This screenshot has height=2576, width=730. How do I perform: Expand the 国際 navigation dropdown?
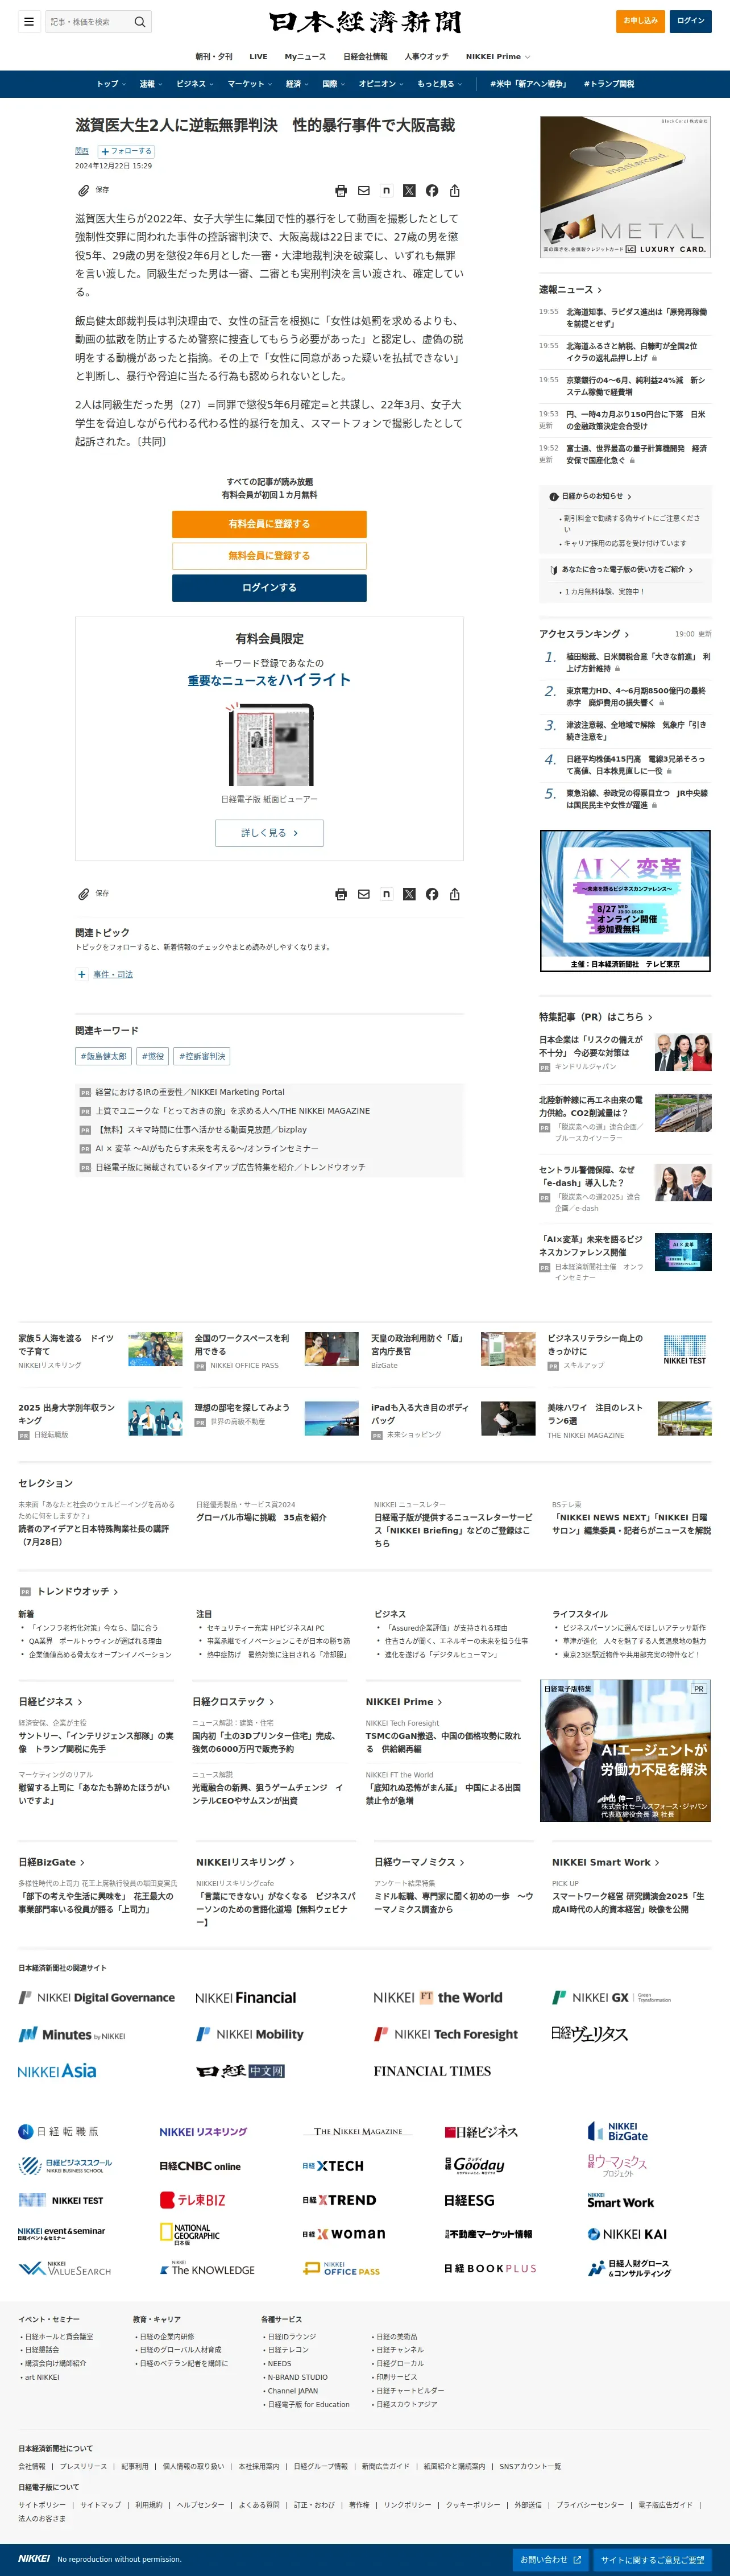(x=333, y=84)
